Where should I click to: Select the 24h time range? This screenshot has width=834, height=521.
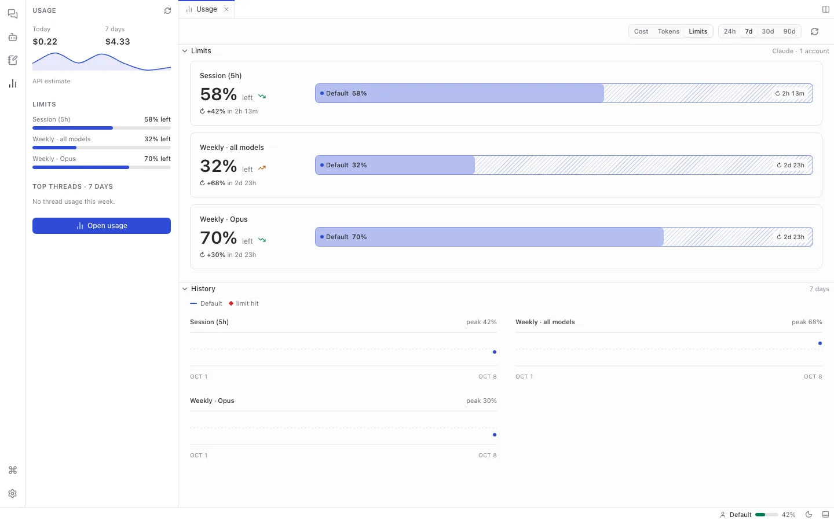[x=730, y=31]
